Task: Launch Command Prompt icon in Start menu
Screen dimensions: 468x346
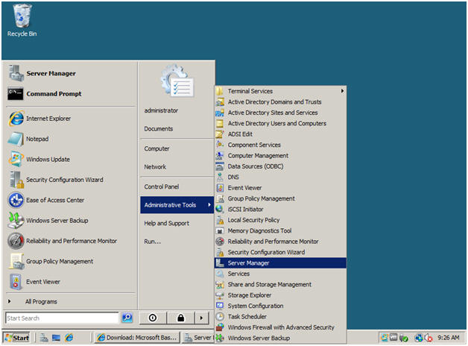Action: [16, 94]
